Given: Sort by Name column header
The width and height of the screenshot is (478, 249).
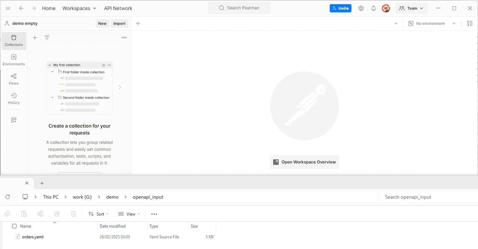Looking at the screenshot, I should tap(26, 226).
